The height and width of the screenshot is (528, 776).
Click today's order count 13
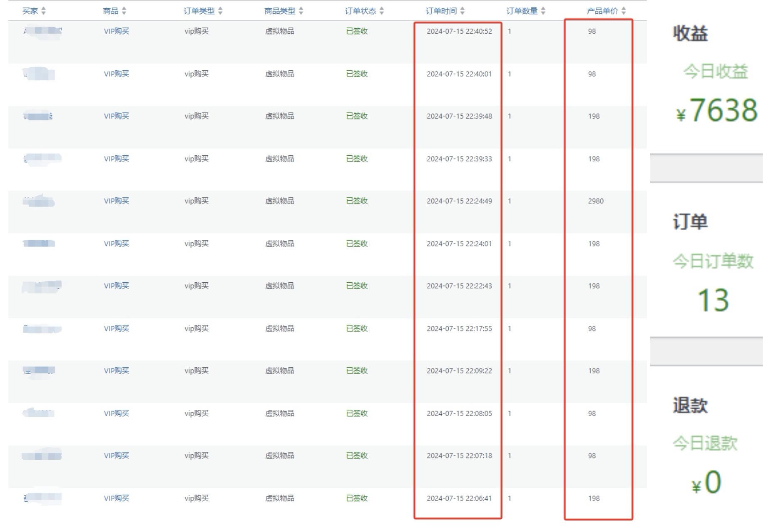713,300
